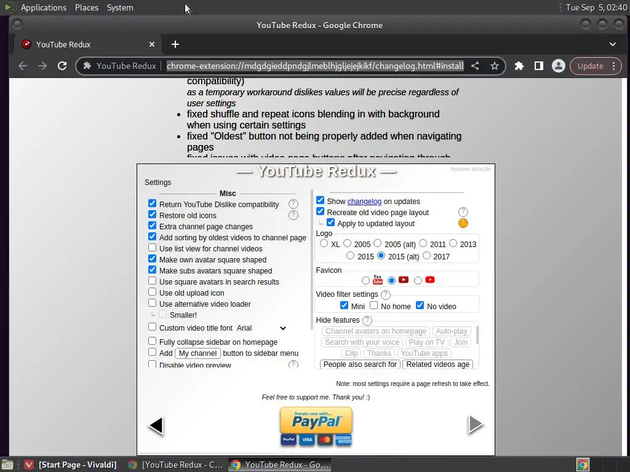Open the changelog link
630x472 pixels.
(364, 201)
